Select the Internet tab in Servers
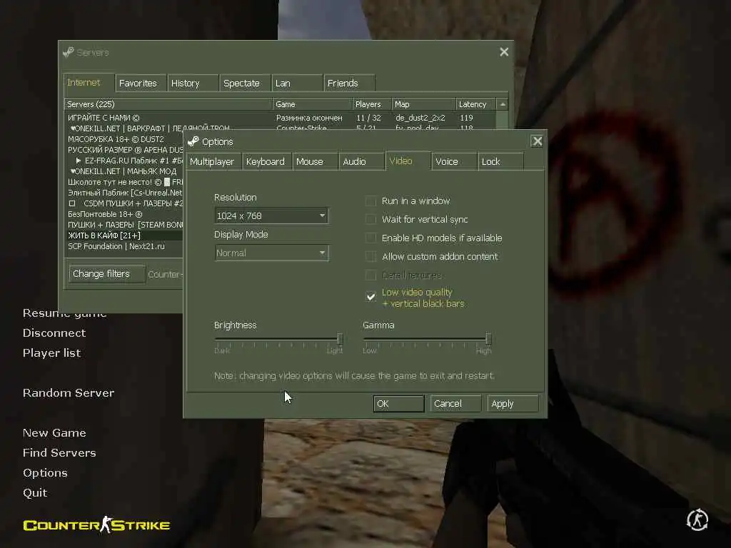The image size is (731, 548). [x=89, y=83]
